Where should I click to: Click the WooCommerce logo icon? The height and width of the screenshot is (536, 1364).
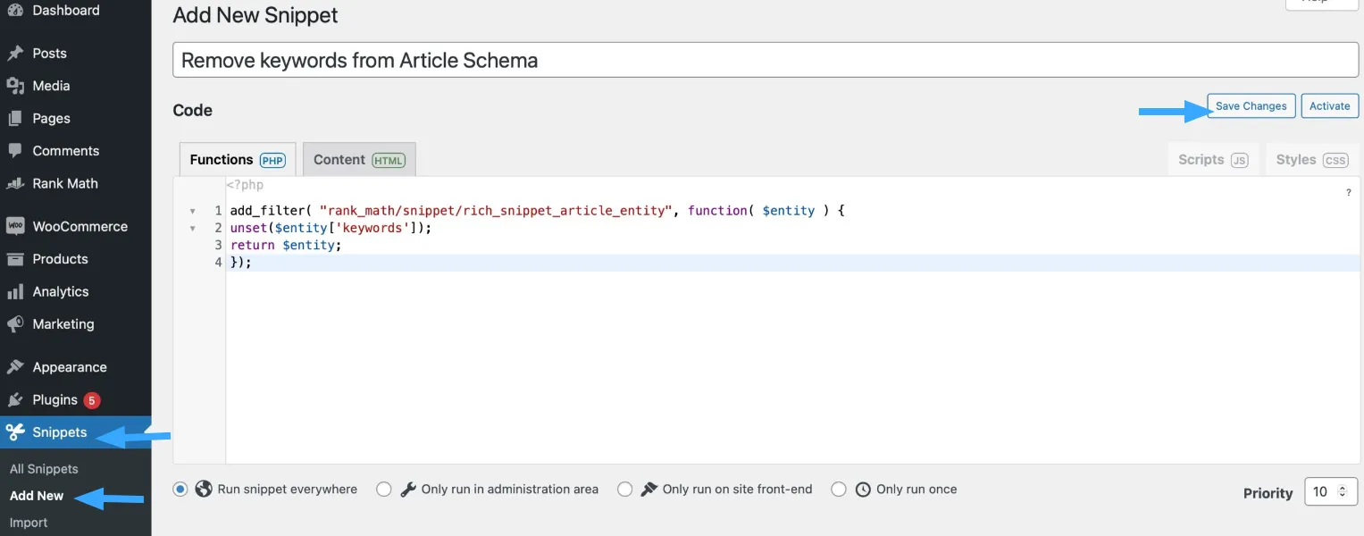point(15,226)
